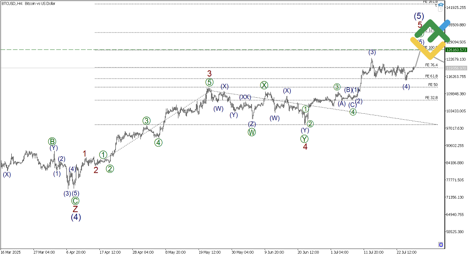Click the 16 Mar 2025 date label

[x=9, y=252]
